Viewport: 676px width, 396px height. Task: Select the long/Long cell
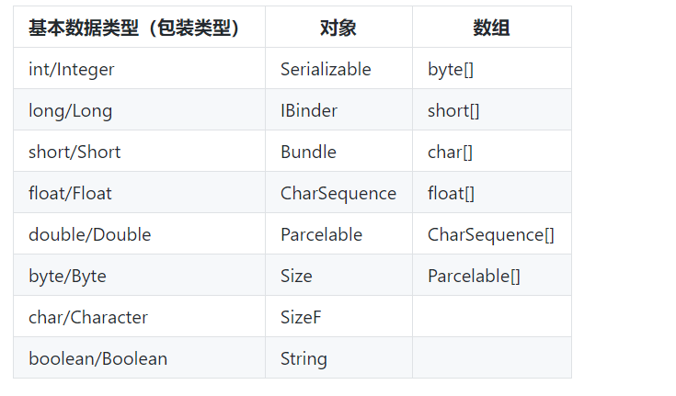point(71,110)
